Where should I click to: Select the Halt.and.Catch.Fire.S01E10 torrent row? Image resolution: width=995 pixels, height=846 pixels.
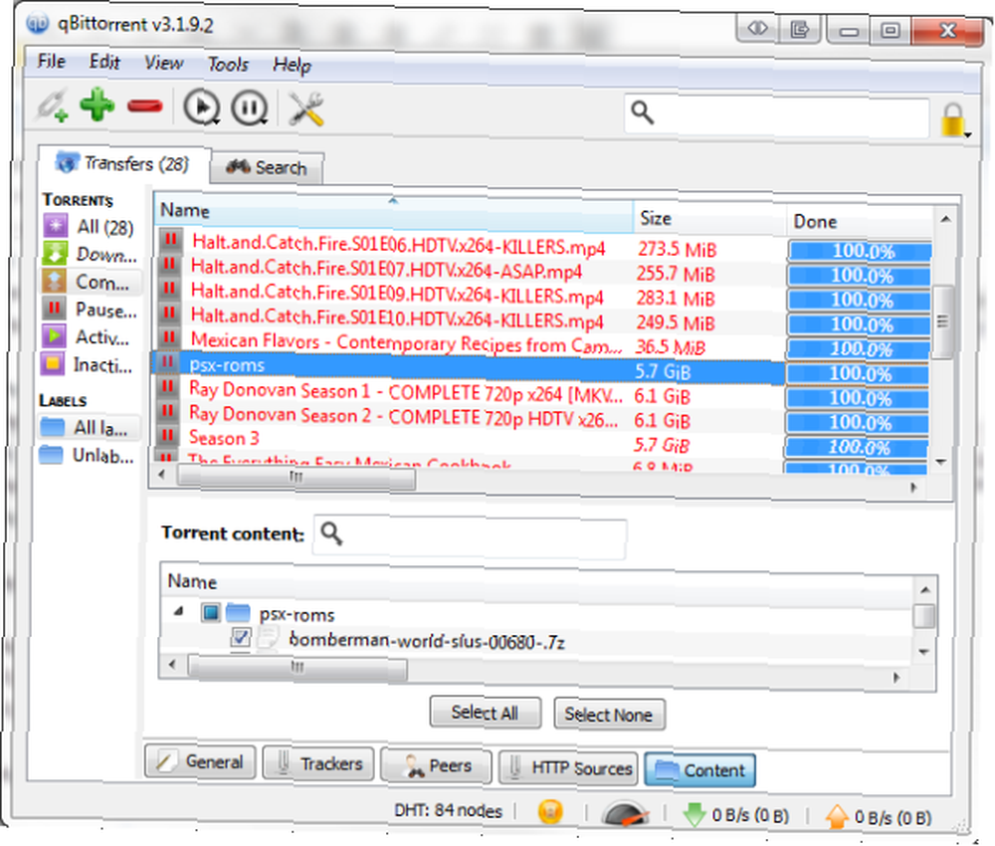tap(397, 317)
